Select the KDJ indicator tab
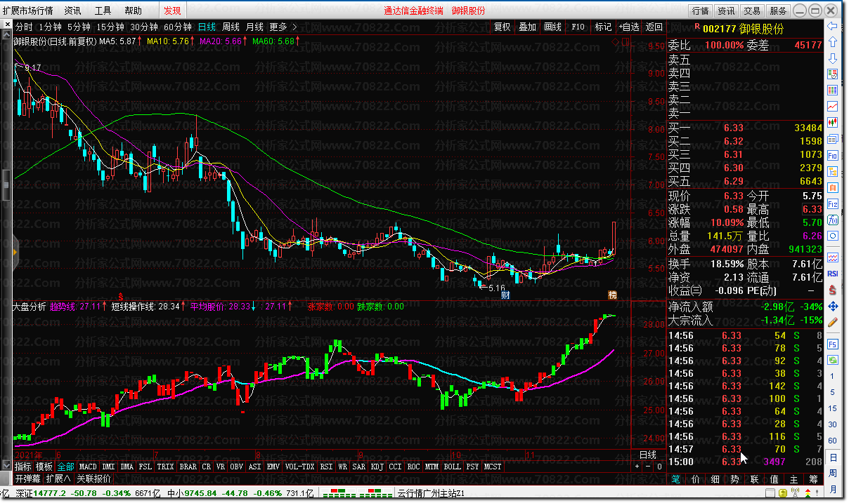The width and height of the screenshot is (849, 503). 377,467
